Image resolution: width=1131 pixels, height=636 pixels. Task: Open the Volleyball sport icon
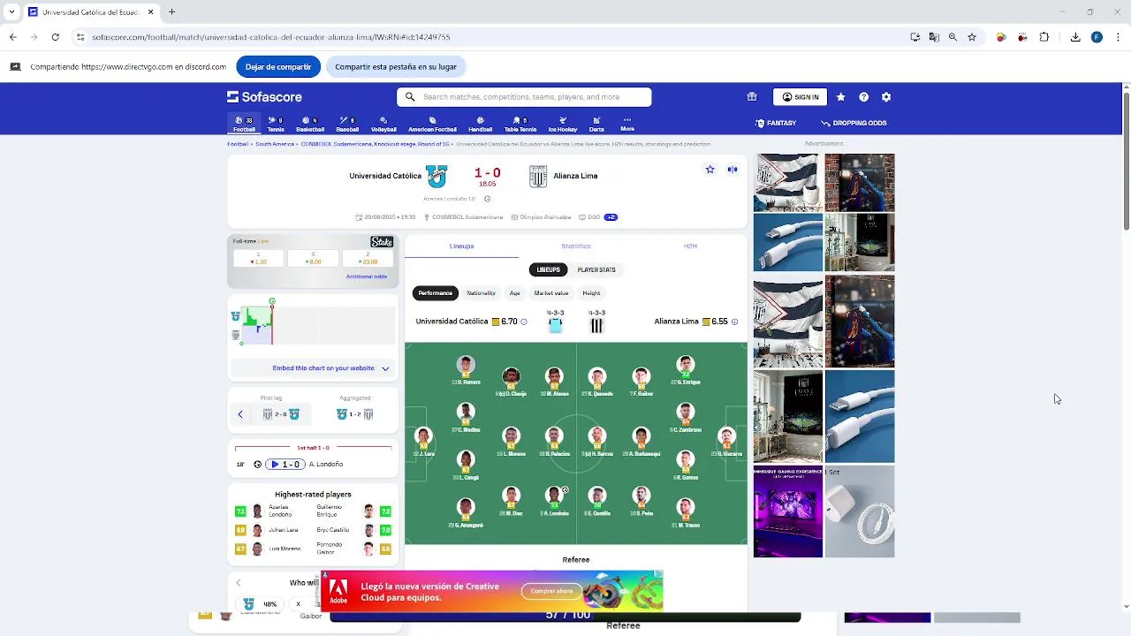coord(383,124)
